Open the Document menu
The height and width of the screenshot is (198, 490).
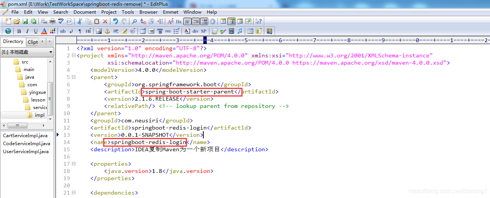coord(85,12)
